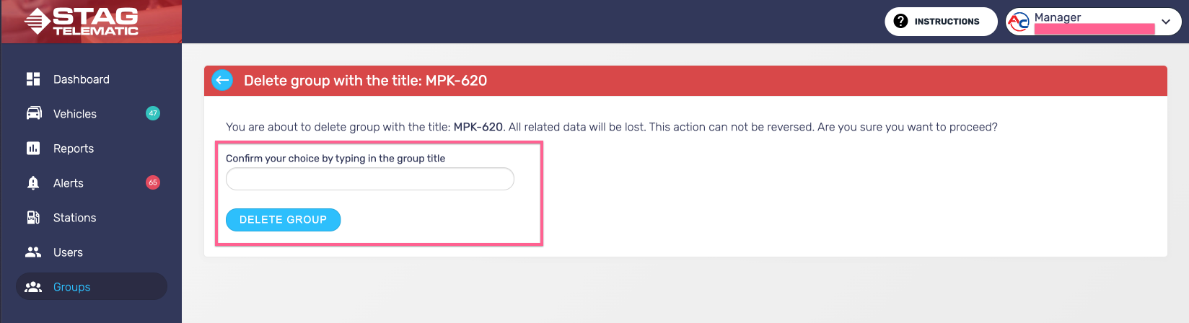This screenshot has height=323, width=1189.
Task: Click the Groups people icon
Action: pos(33,286)
